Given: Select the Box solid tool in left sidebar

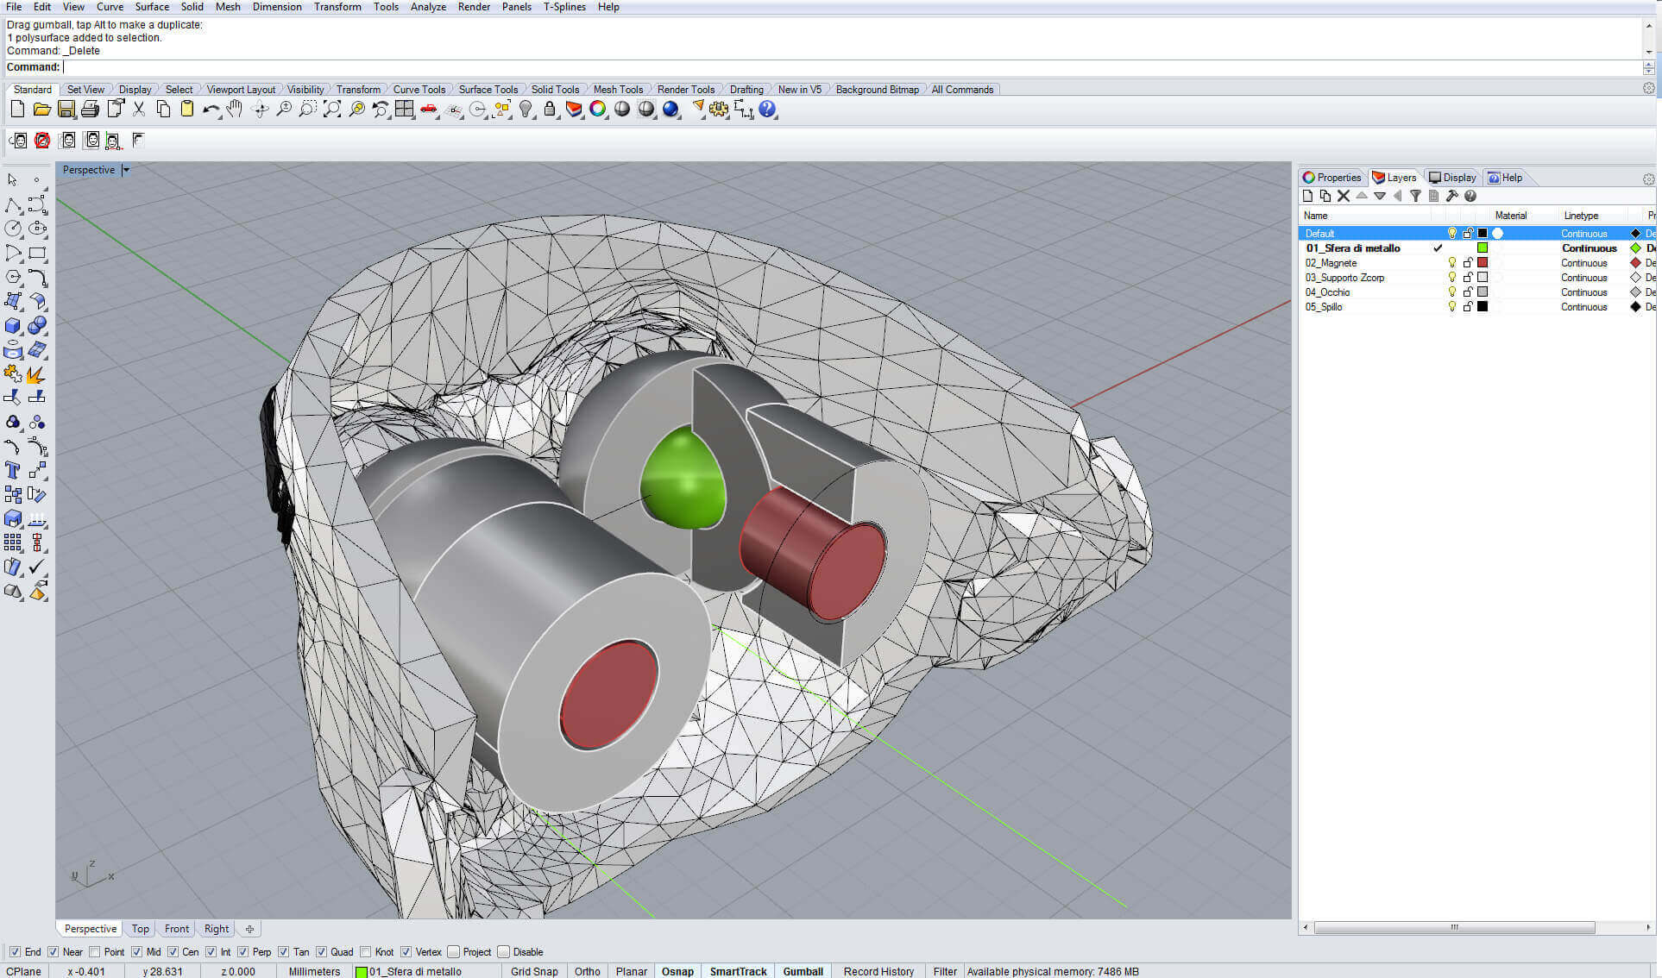Looking at the screenshot, I should pyautogui.click(x=13, y=326).
